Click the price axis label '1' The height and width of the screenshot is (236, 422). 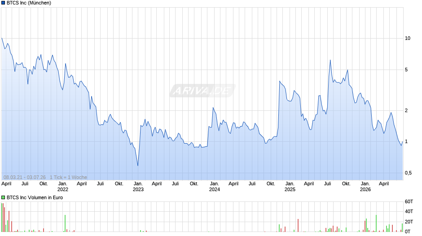(406, 141)
